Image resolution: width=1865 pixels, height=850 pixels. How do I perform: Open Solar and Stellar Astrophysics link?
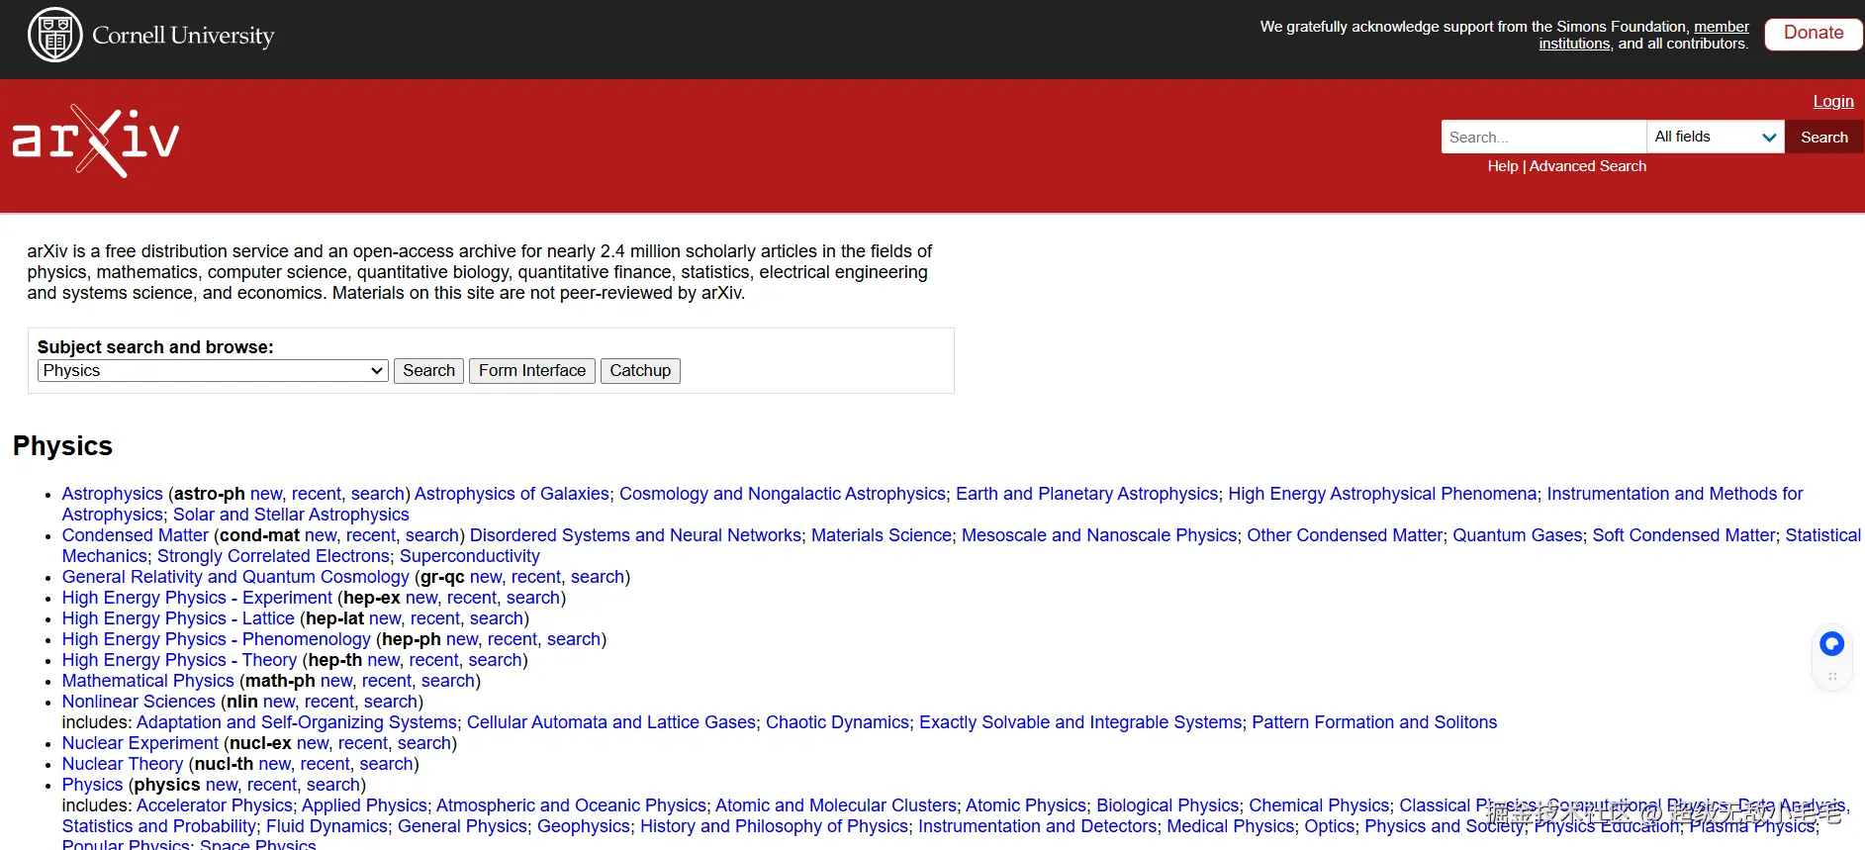click(x=291, y=515)
